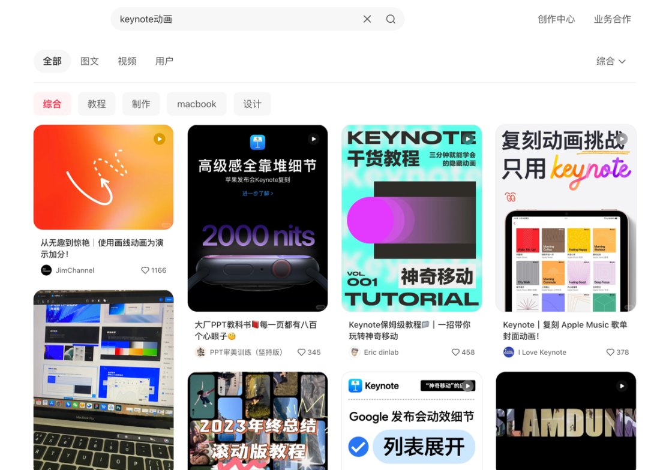Image resolution: width=648 pixels, height=470 pixels.
Task: Like Eric dinlab's 神奇移动 post
Action: (x=455, y=352)
